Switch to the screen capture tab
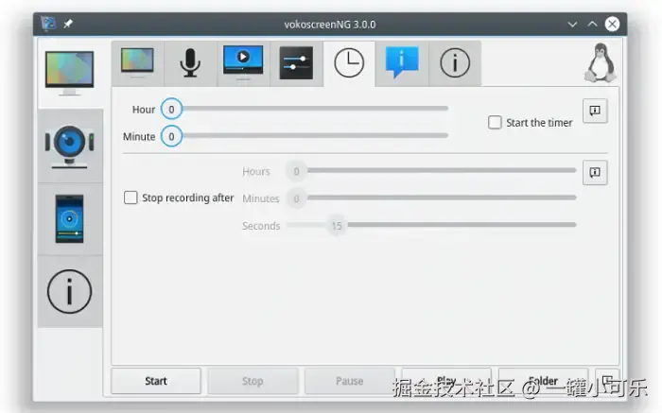The height and width of the screenshot is (413, 662). coord(138,63)
